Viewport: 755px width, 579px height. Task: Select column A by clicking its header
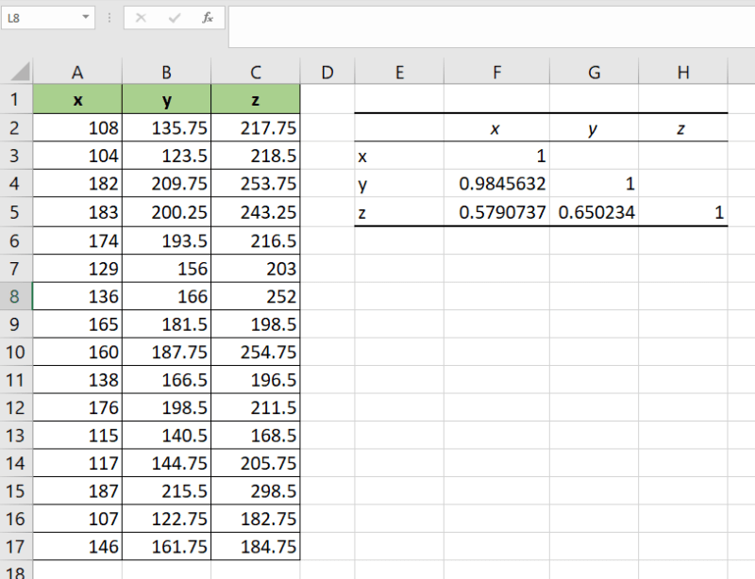pyautogui.click(x=77, y=72)
